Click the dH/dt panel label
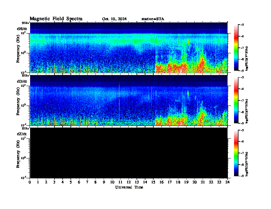271x209 pixels. coord(22,29)
